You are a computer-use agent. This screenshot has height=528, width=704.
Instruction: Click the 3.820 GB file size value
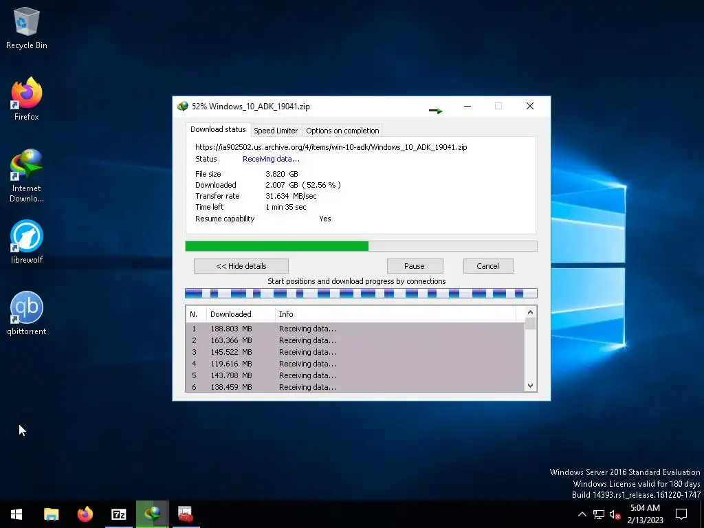point(281,174)
